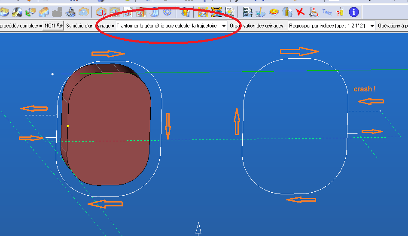Click the white dot left of the solid
Image resolution: width=408 pixels, height=236 pixels.
point(52,74)
